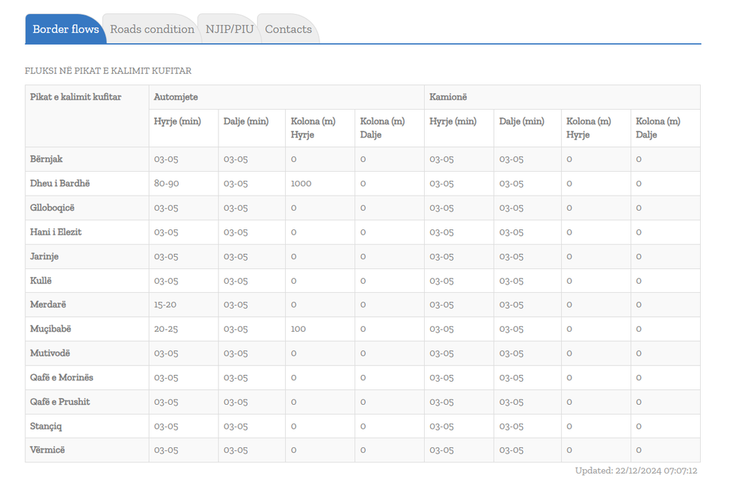Viewport: 733px width, 490px height.
Task: Click the Pikat e kalimit kufitar header
Action: [x=76, y=97]
